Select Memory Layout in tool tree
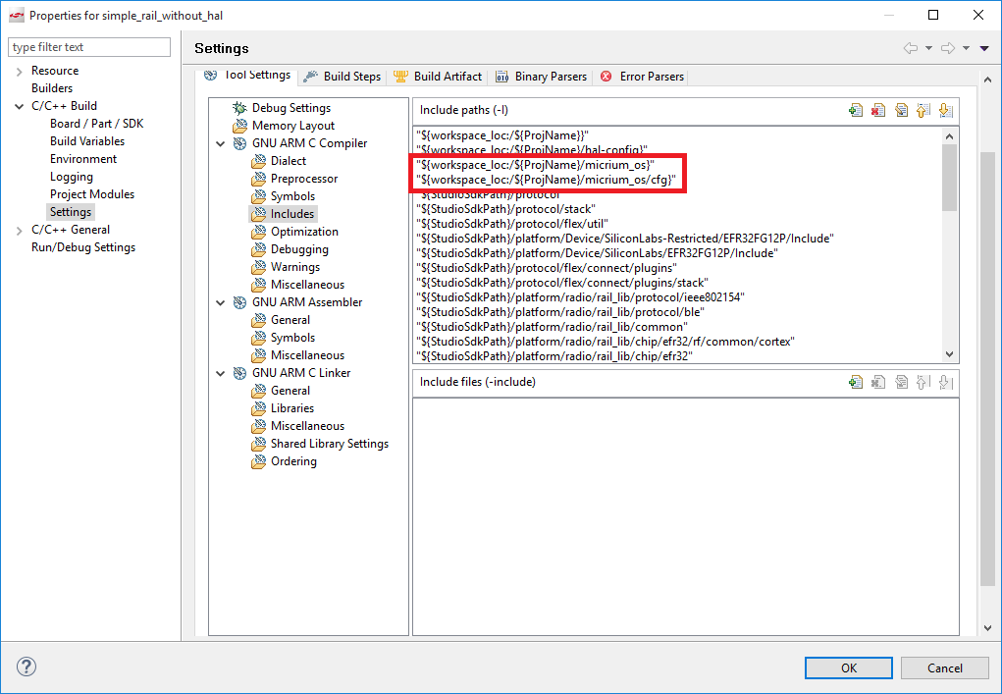This screenshot has height=694, width=1002. click(292, 126)
